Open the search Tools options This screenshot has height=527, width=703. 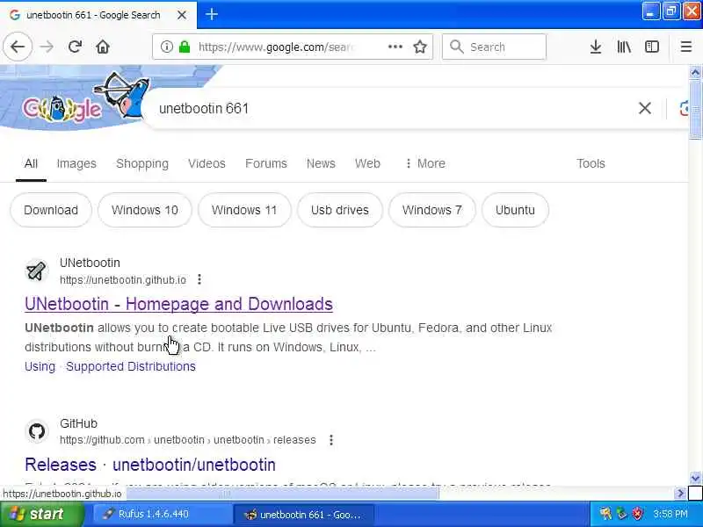591,163
